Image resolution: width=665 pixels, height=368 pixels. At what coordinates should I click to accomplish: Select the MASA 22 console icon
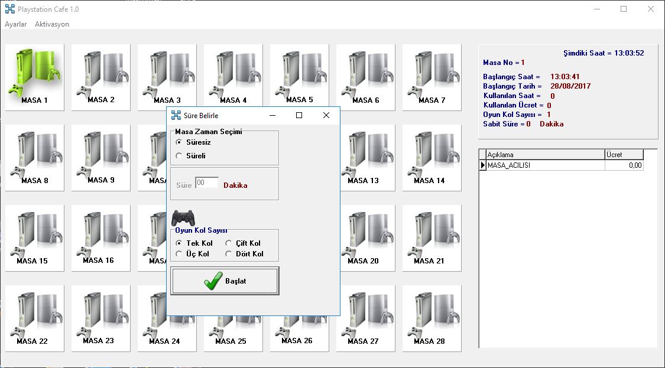35,318
